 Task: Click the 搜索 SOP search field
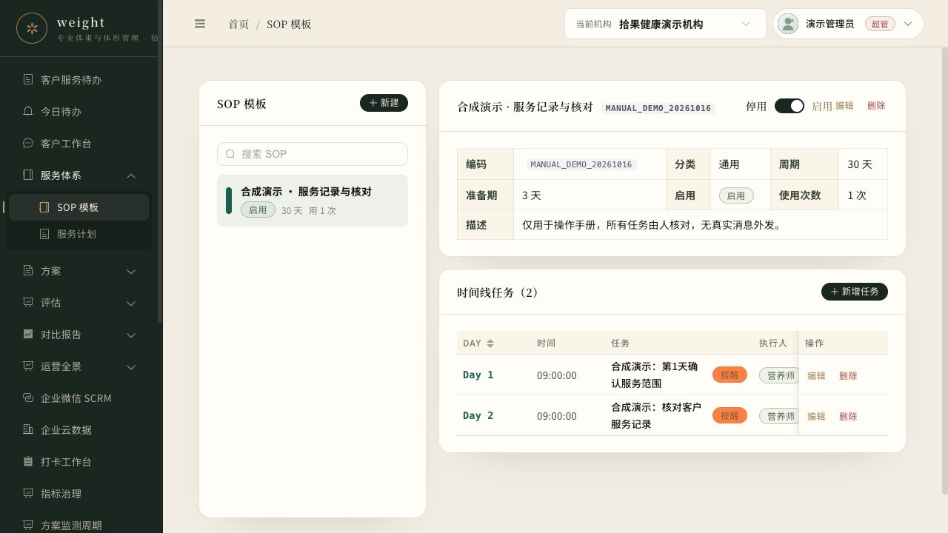313,154
